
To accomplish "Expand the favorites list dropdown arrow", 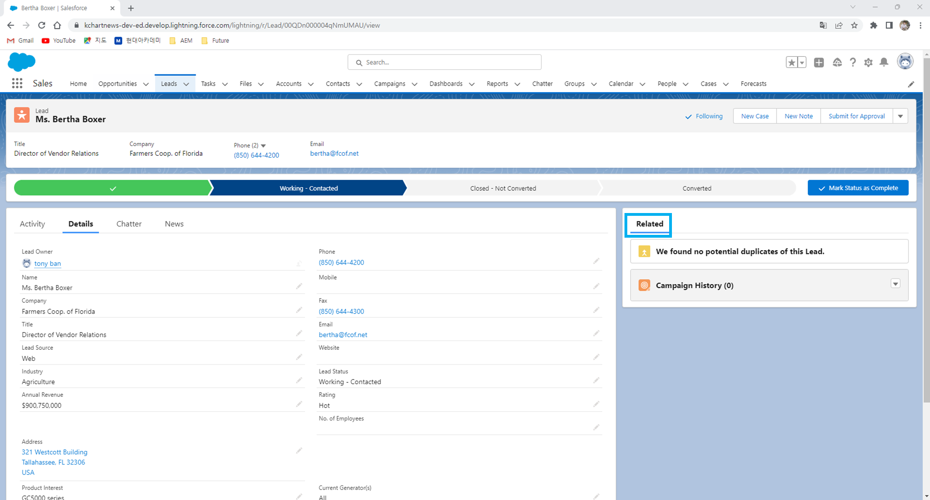I will [x=802, y=62].
